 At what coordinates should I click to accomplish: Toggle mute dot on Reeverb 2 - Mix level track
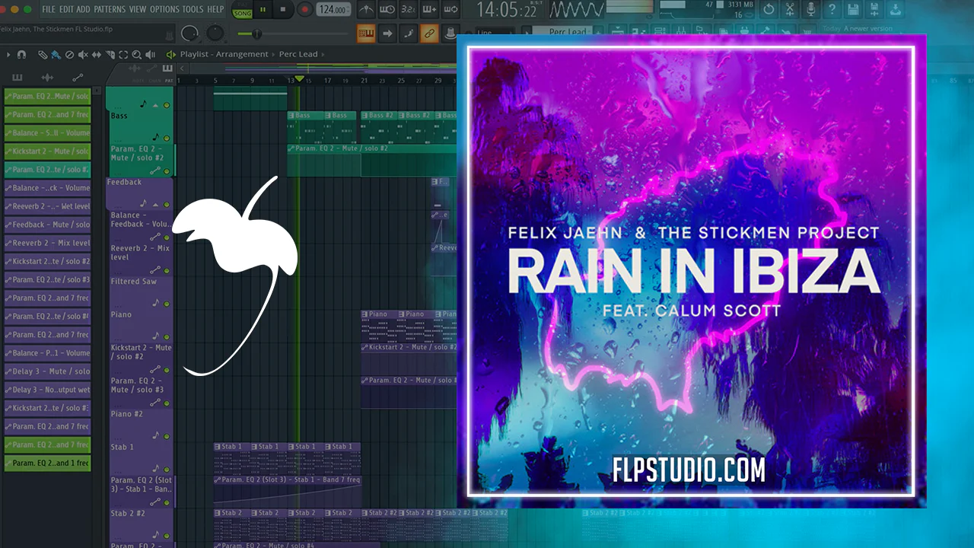(167, 270)
